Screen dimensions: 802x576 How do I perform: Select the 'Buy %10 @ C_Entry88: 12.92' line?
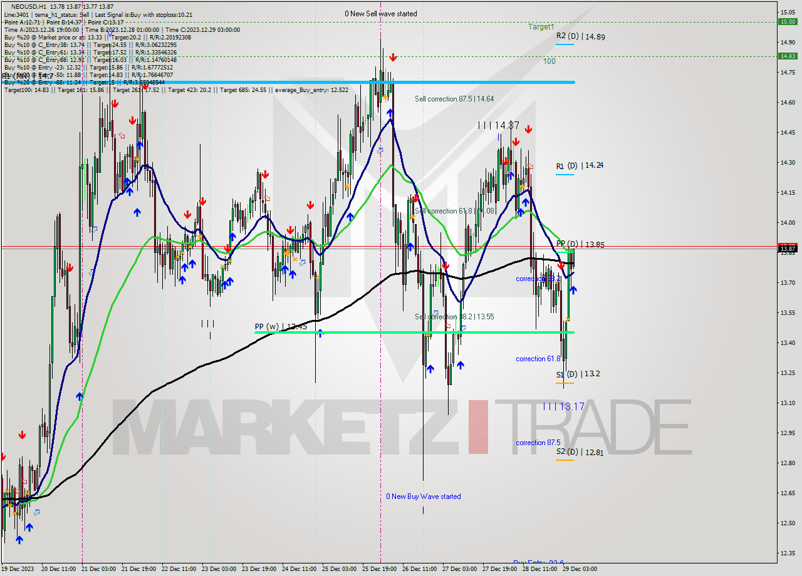coord(90,59)
